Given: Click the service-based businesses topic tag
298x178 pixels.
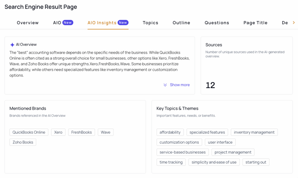Looking at the screenshot, I should click(182, 152).
